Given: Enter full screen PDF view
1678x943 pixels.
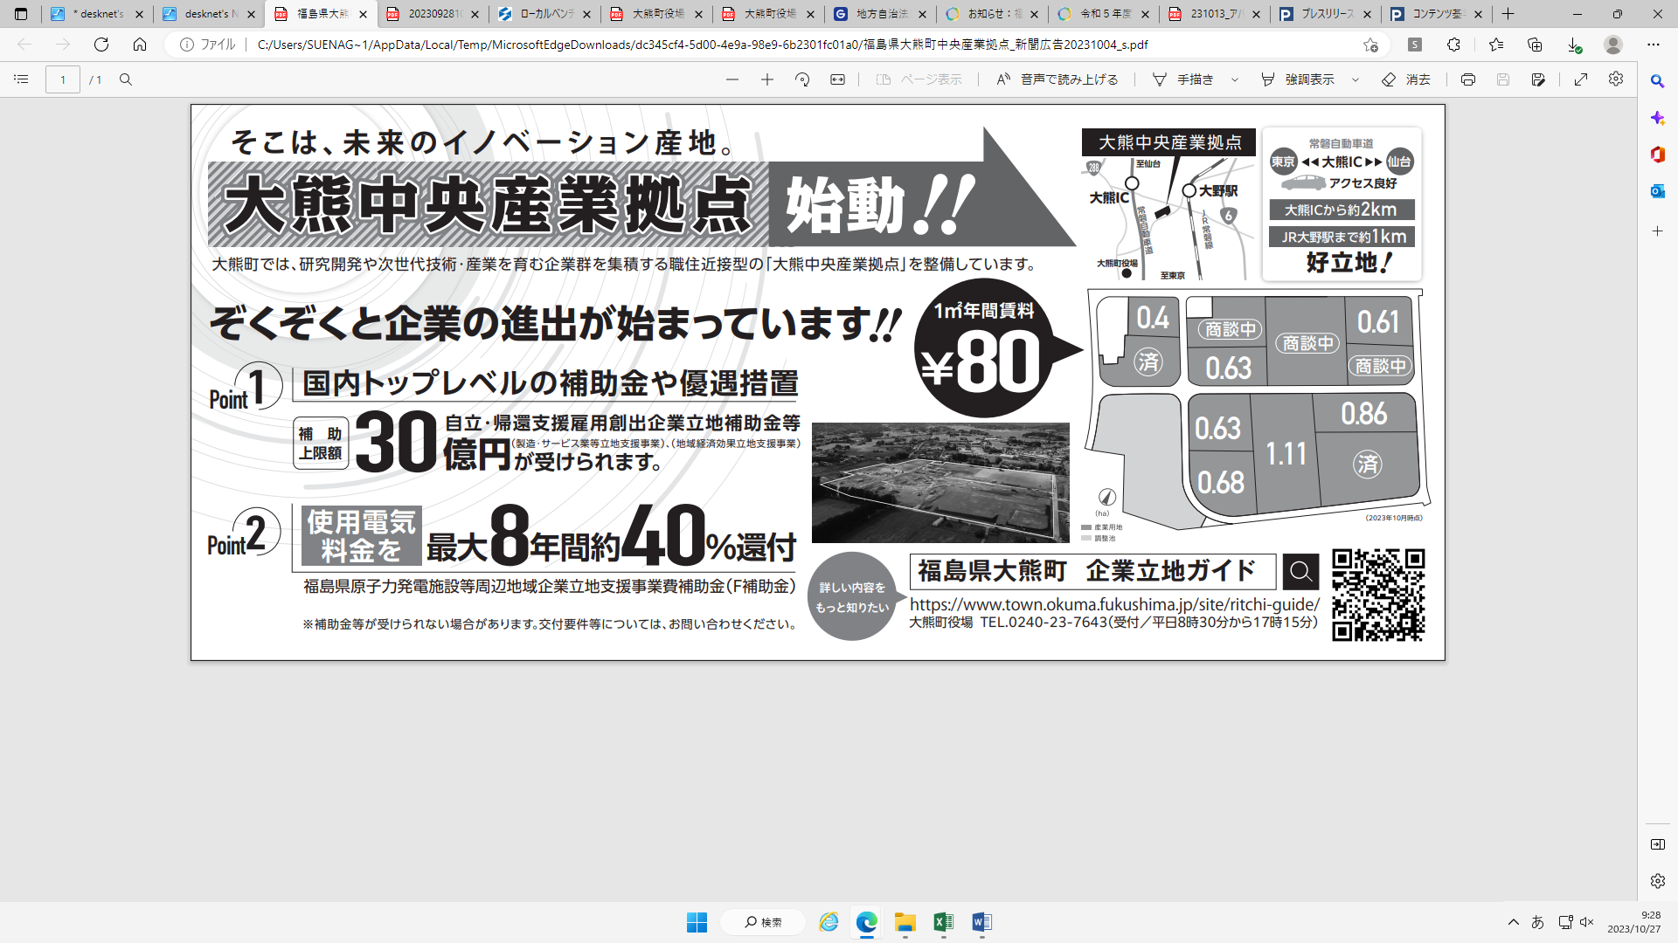Looking at the screenshot, I should (x=1581, y=79).
